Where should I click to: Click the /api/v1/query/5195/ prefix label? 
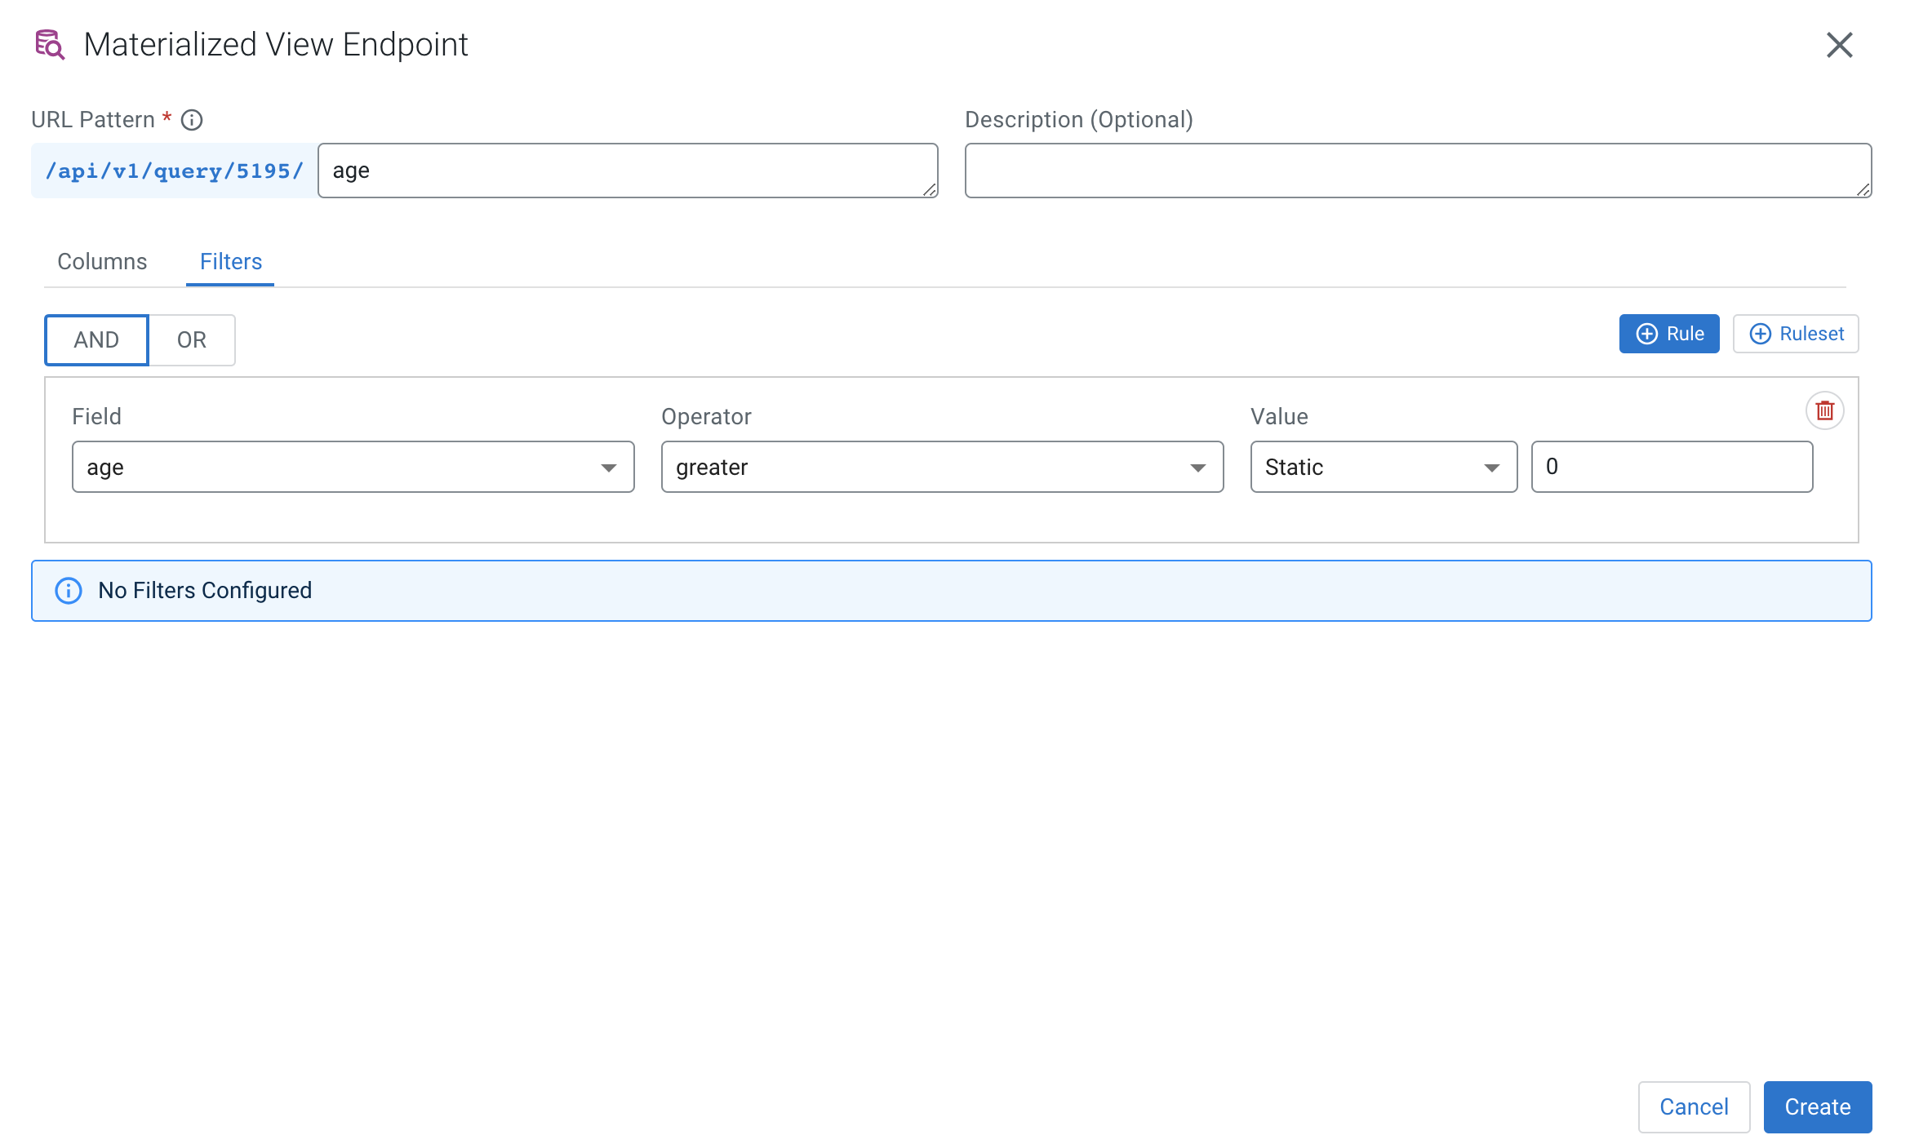pos(175,171)
